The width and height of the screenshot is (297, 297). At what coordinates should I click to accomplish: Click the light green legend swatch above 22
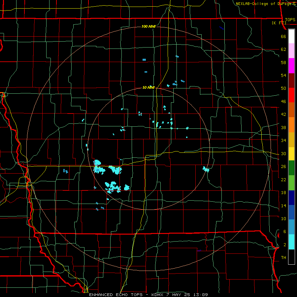[291, 183]
